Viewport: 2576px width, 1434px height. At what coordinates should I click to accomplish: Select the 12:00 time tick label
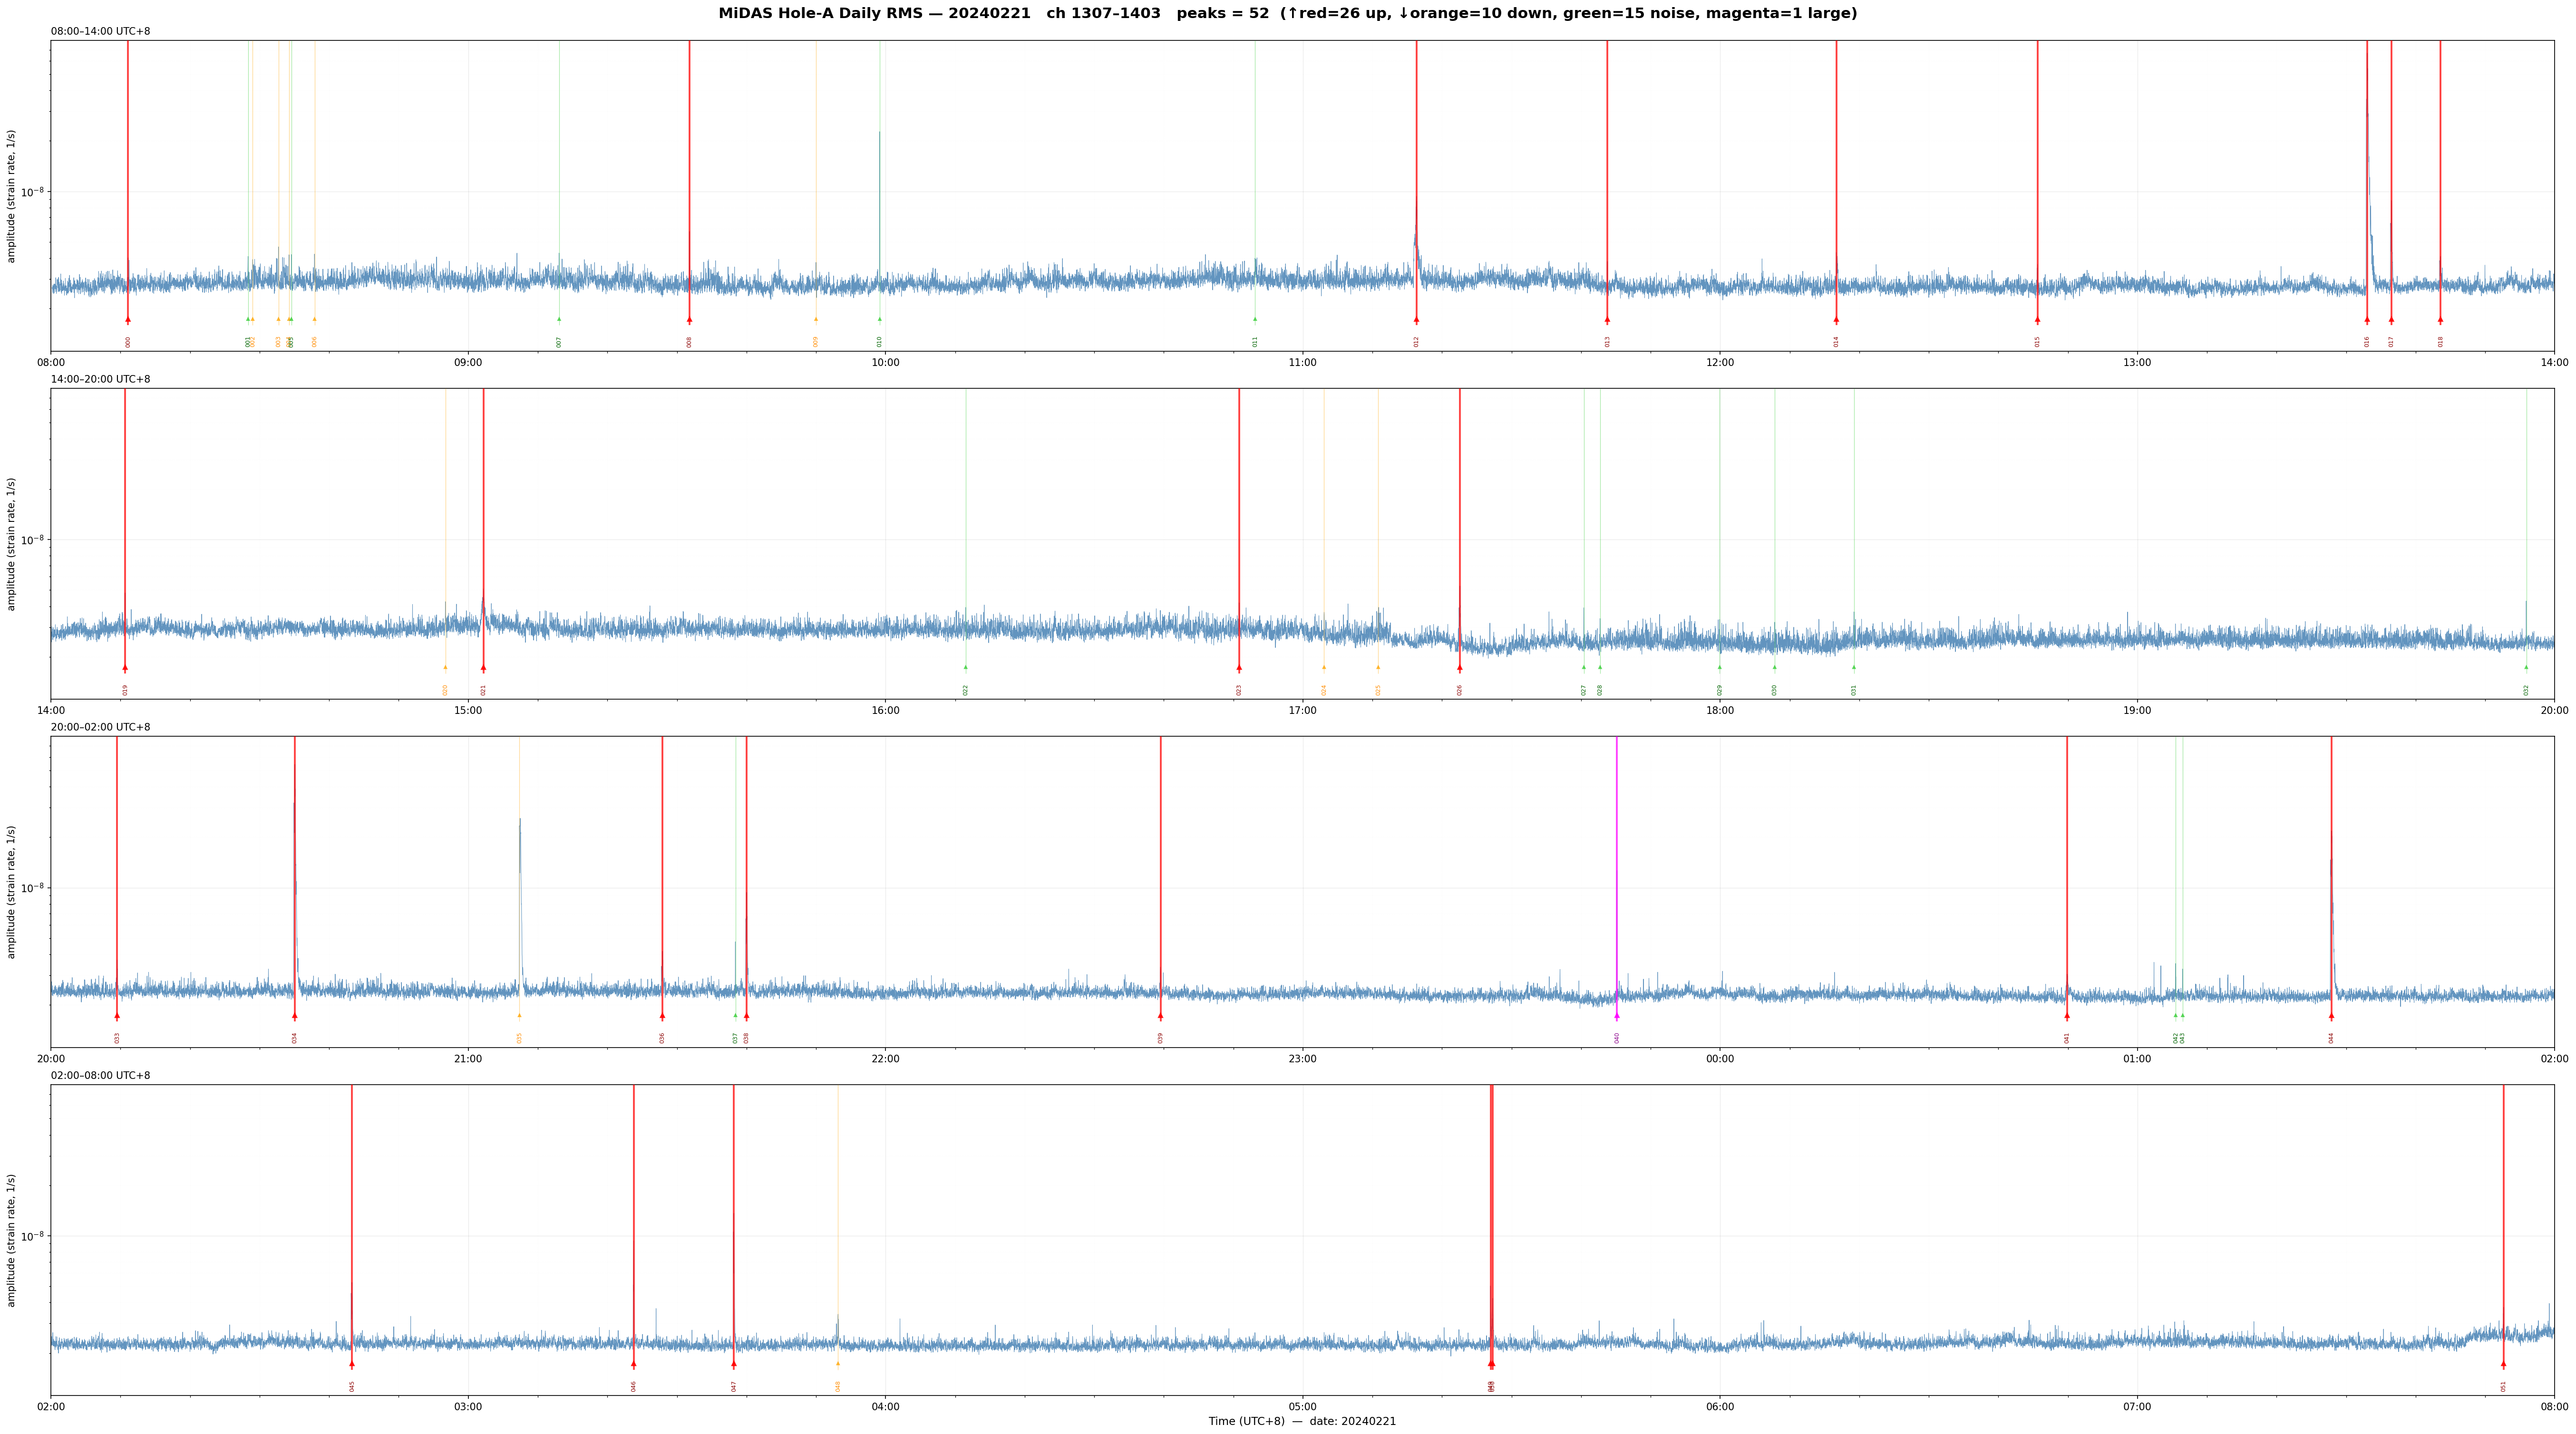pos(1720,363)
